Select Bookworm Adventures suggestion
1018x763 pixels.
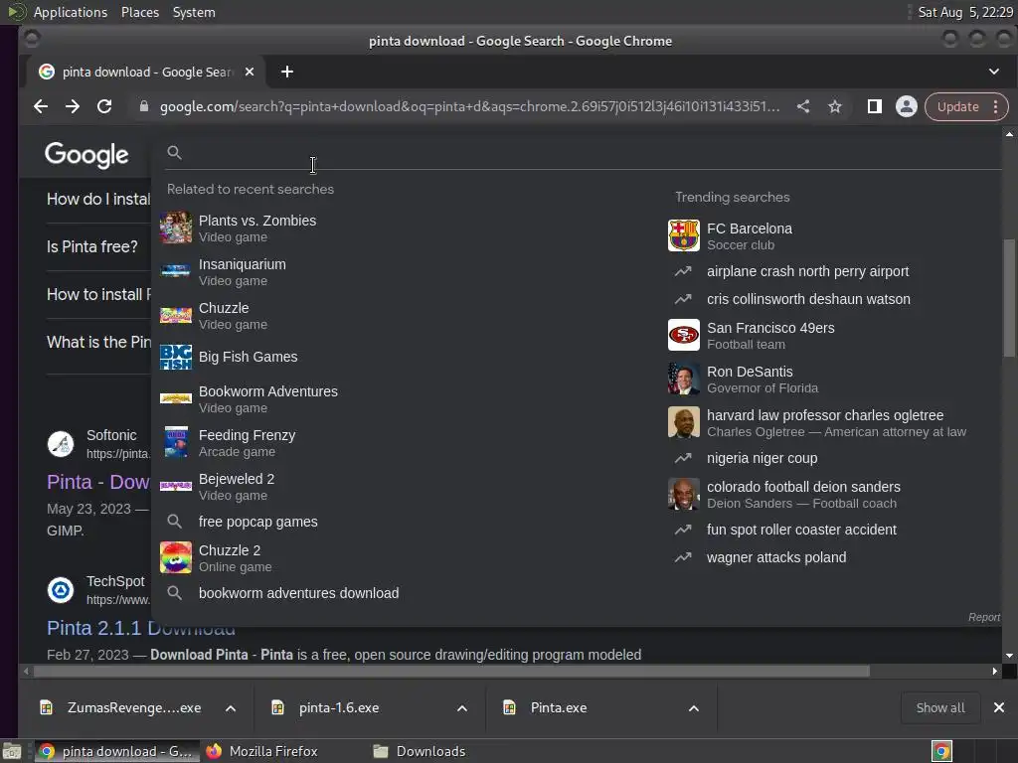point(268,399)
